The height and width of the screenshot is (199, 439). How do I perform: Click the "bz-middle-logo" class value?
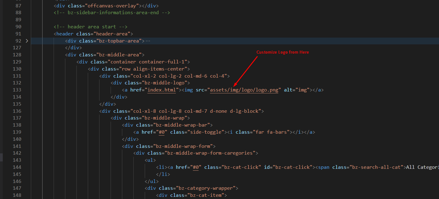(164, 83)
